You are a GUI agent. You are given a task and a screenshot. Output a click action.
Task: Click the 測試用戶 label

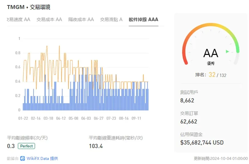[x=189, y=92]
